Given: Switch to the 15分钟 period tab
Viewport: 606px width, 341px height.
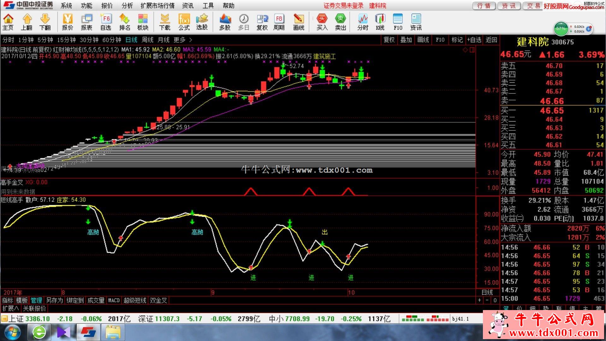Looking at the screenshot, I should pos(66,40).
